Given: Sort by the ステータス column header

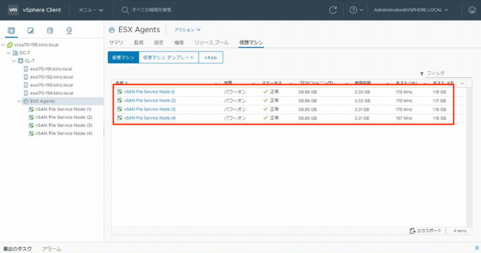Looking at the screenshot, I should pos(271,83).
